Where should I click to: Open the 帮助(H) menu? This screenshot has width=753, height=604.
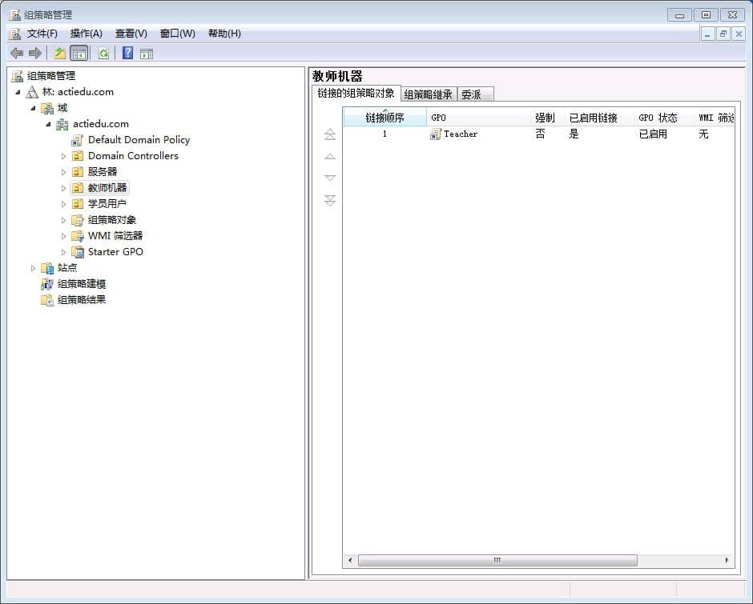(x=224, y=34)
